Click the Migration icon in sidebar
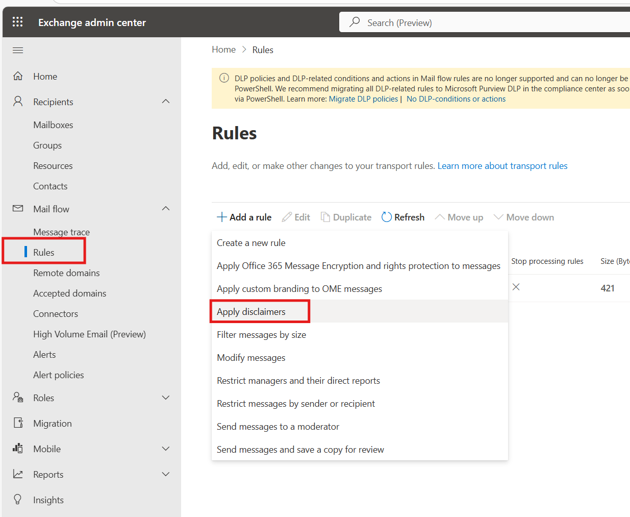This screenshot has width=630, height=517. coord(18,423)
